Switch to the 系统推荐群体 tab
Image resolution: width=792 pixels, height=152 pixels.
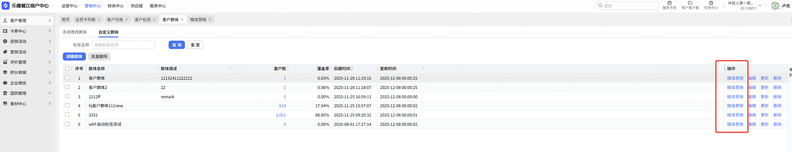[75, 32]
